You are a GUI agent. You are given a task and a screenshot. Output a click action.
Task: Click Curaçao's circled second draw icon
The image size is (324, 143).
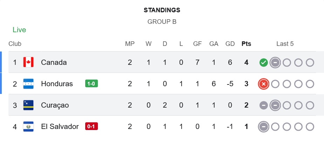275,105
